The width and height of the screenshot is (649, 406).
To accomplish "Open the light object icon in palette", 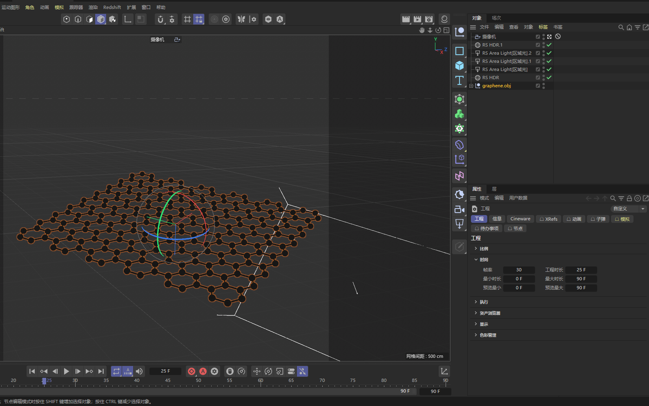I will pyautogui.click(x=459, y=224).
